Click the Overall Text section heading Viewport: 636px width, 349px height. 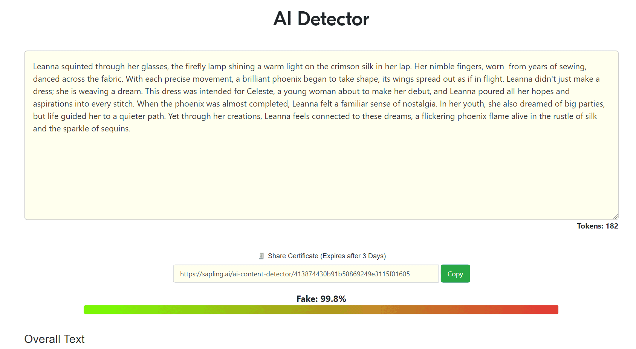[x=54, y=339]
